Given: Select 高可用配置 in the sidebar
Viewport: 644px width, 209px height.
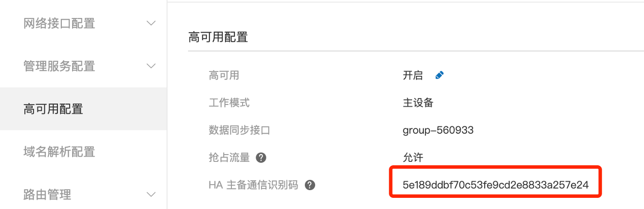Looking at the screenshot, I should (x=53, y=109).
